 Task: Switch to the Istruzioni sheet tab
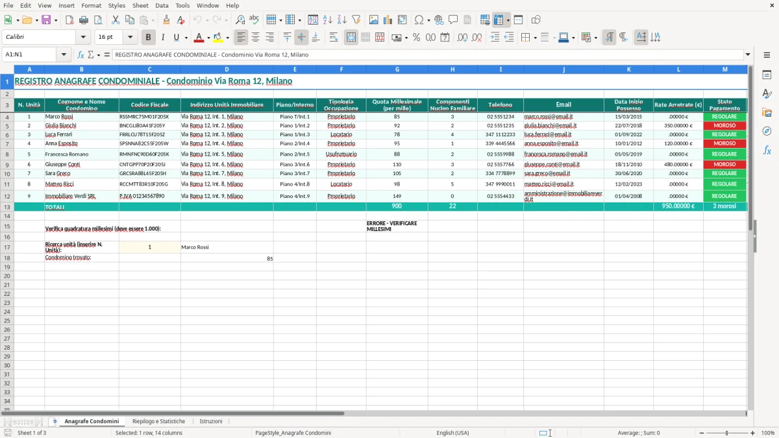pyautogui.click(x=211, y=421)
